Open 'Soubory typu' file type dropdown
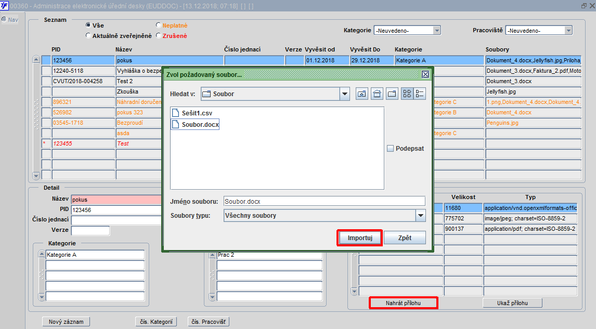The image size is (596, 329). 420,215
